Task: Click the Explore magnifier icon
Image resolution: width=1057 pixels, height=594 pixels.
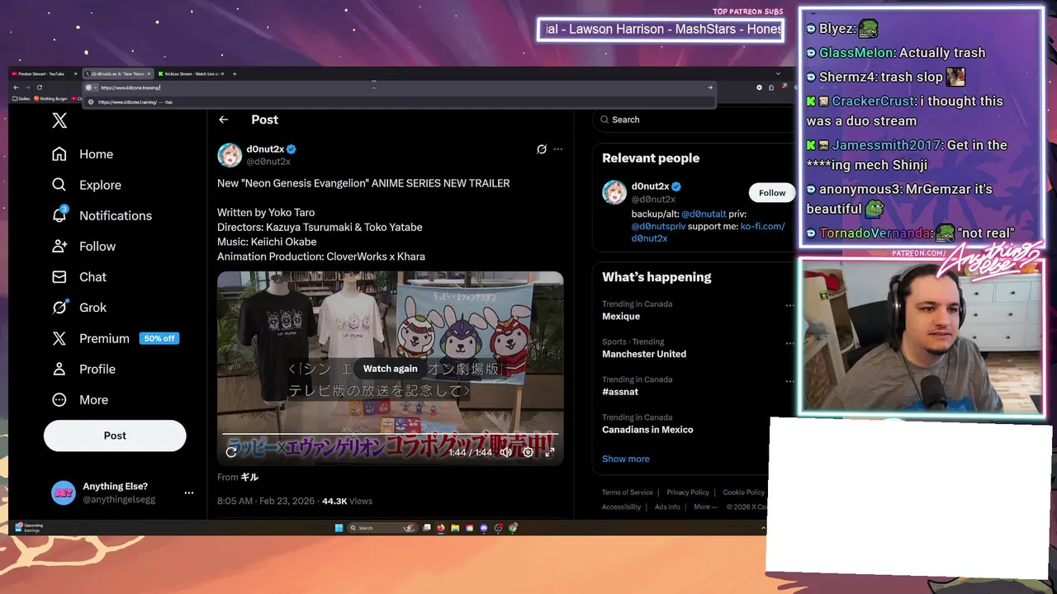Action: click(x=59, y=185)
